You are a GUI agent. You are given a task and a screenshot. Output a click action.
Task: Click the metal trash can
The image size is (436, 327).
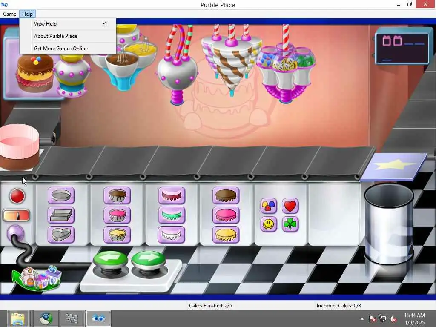click(x=389, y=224)
